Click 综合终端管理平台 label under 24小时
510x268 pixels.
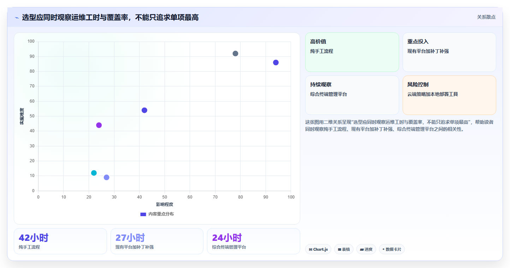(229, 247)
